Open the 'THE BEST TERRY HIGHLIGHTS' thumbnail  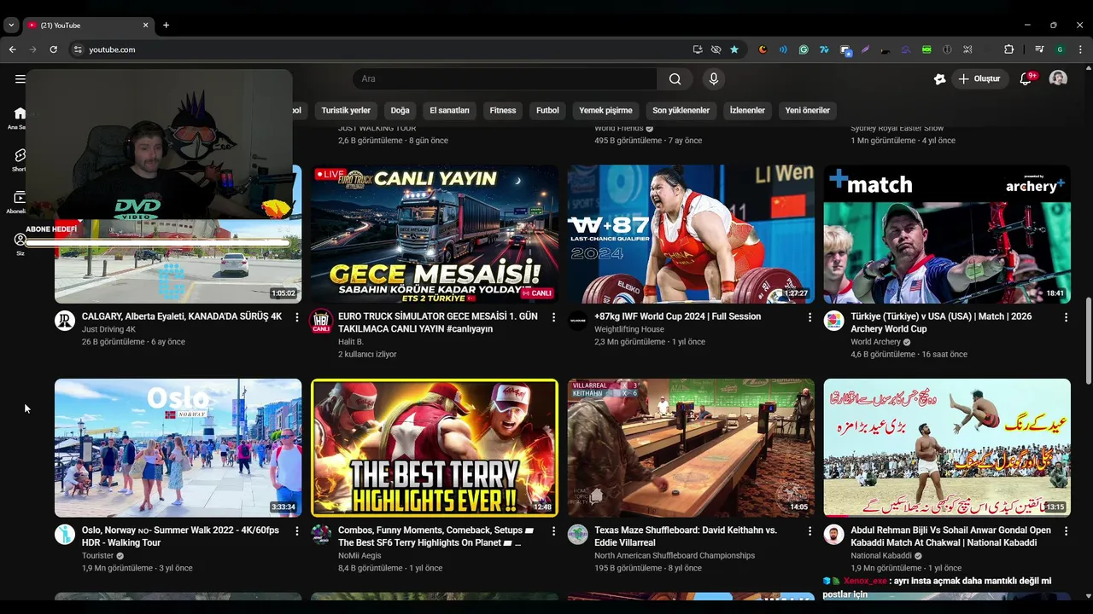435,448
